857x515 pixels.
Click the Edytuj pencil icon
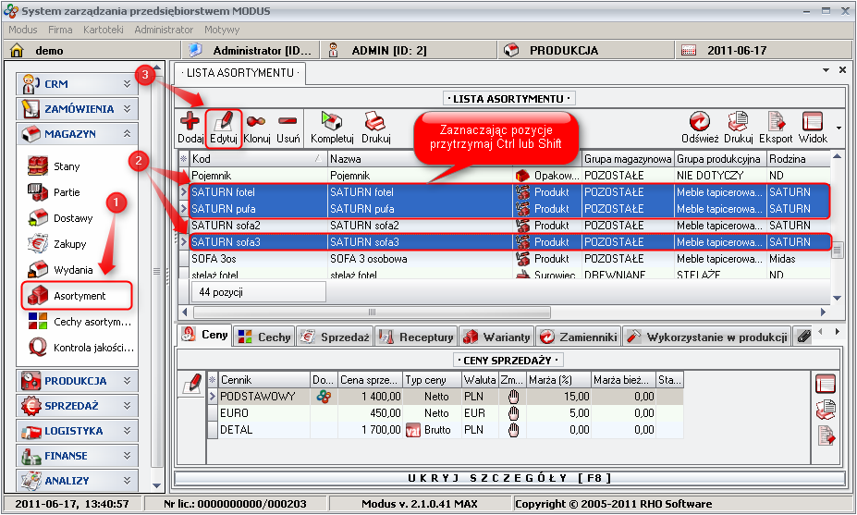point(223,123)
